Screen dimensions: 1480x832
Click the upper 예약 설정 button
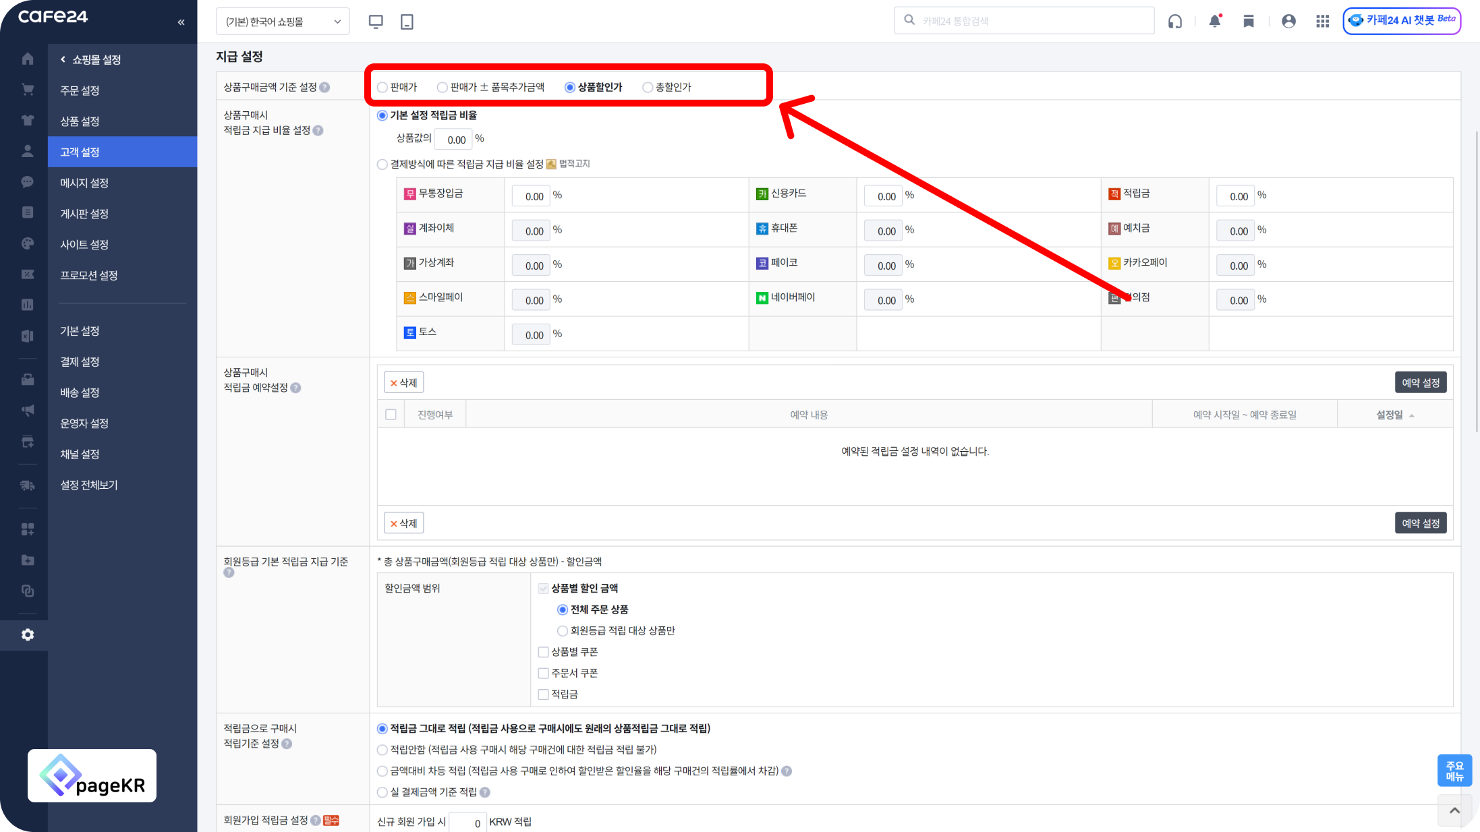click(1420, 382)
